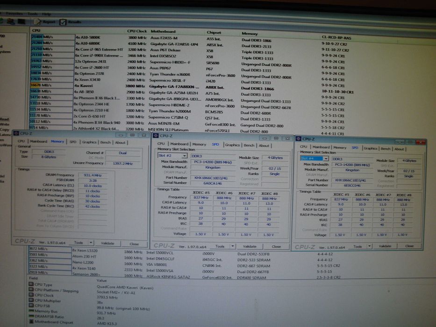Open the Favorites menu in AIDA64
Image resolution: width=436 pixels, height=327 pixels.
[x=14, y=14]
